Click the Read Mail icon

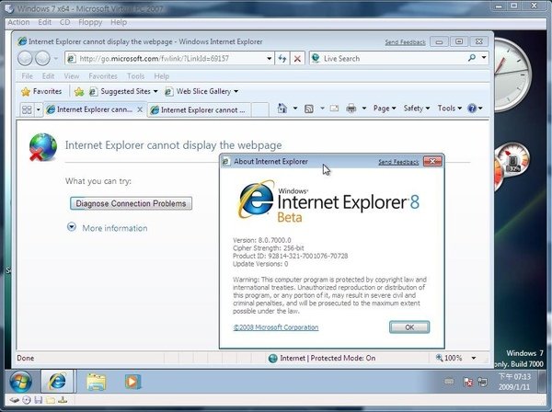[x=334, y=109]
